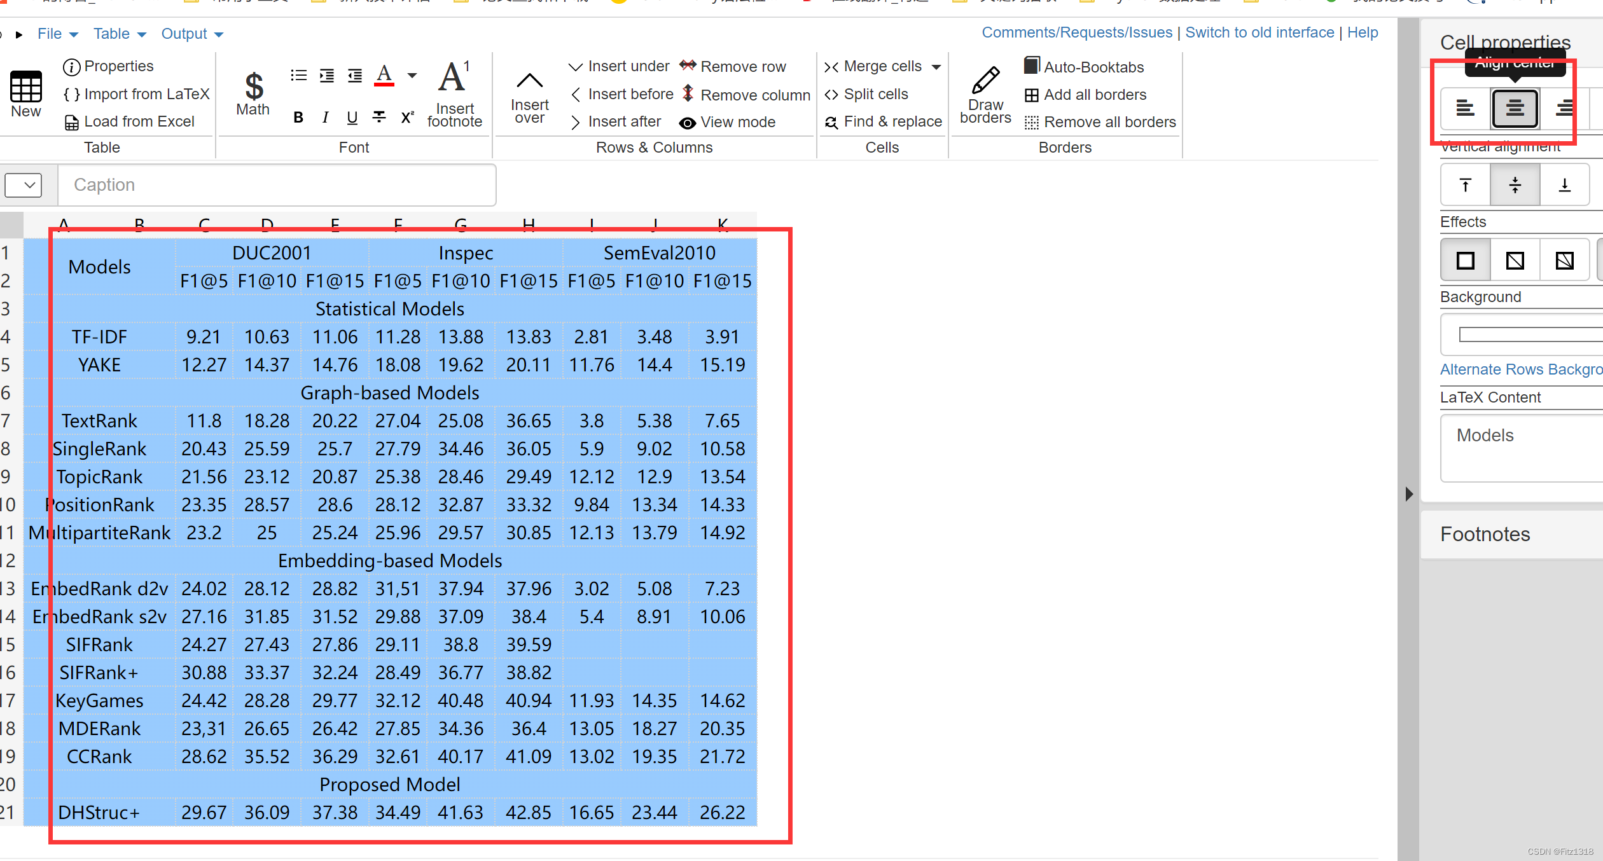Click the Insert over arrow icon
The image size is (1603, 861).
(x=529, y=81)
